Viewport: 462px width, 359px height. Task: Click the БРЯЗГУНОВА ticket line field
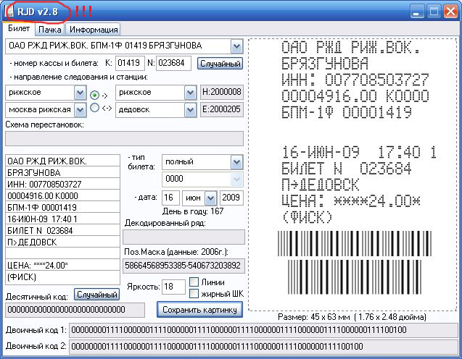click(63, 172)
